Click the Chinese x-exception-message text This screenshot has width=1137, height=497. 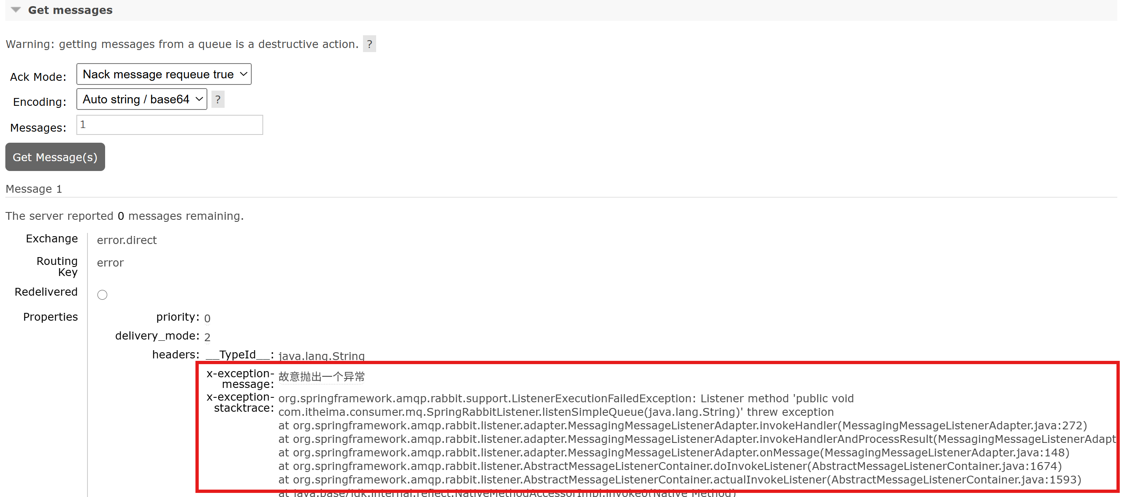[322, 377]
